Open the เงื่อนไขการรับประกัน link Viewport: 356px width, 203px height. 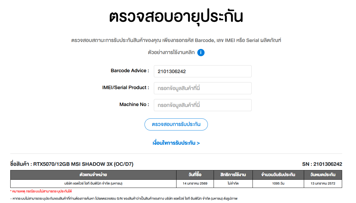[x=176, y=143]
